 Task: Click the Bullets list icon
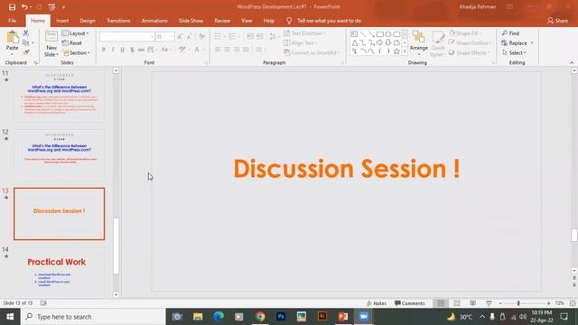219,36
